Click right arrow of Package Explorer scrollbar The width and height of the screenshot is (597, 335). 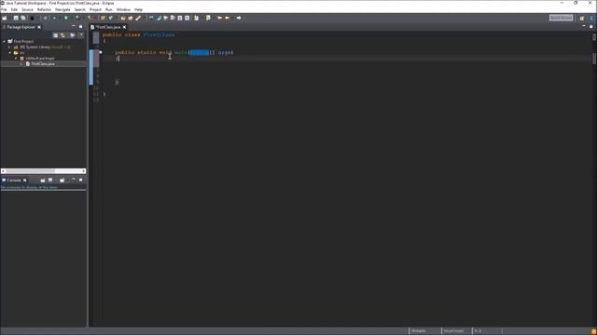[x=84, y=171]
